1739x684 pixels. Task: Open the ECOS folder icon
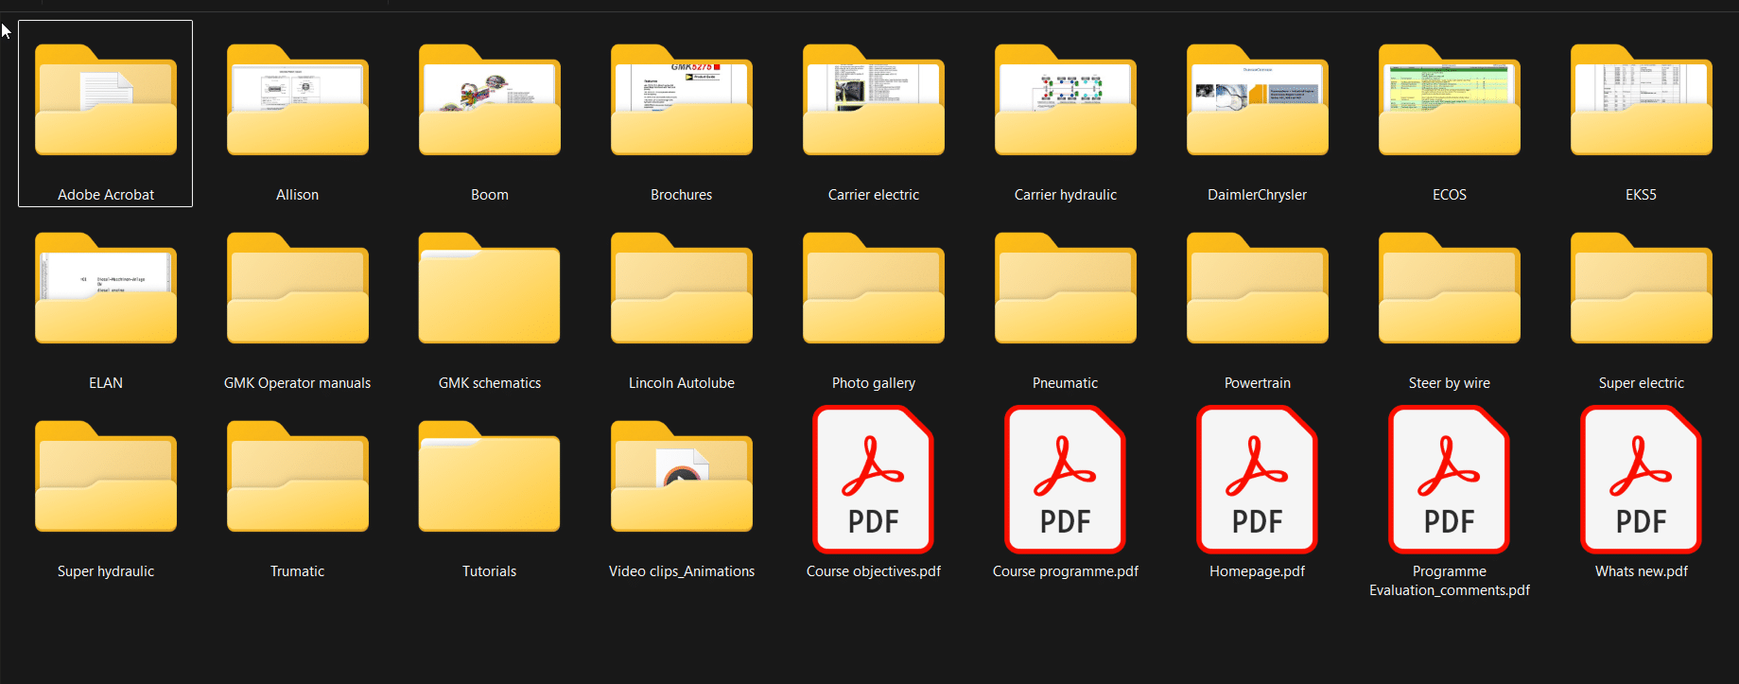(1450, 99)
